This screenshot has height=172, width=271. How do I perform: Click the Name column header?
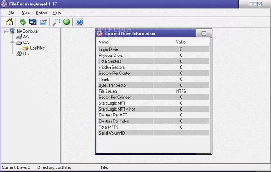tap(104, 42)
